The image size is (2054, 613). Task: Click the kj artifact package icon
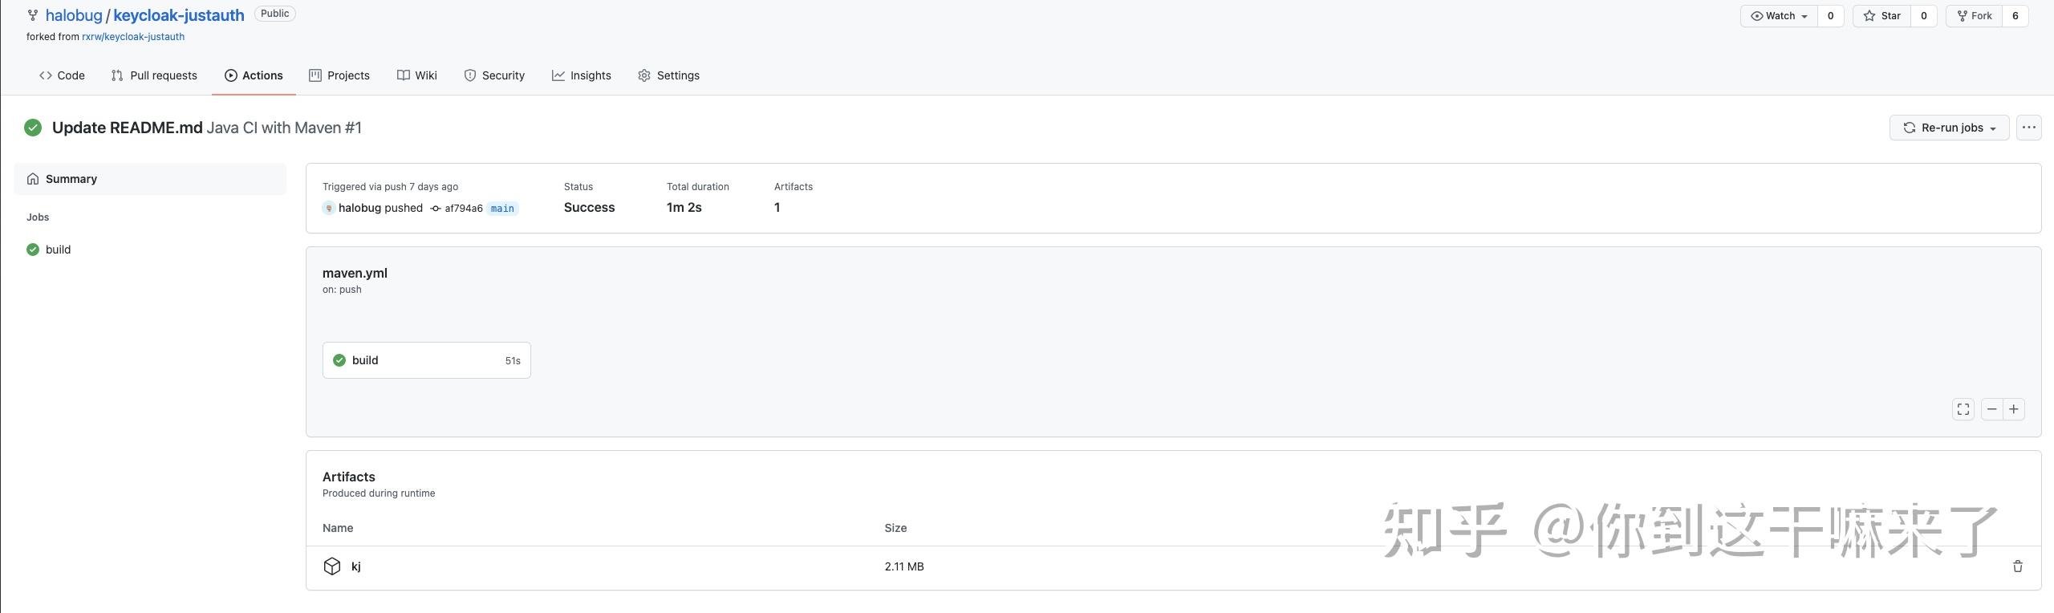tap(332, 566)
